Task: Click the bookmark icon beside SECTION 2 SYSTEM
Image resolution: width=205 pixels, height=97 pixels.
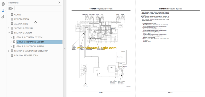Action: point(12,33)
